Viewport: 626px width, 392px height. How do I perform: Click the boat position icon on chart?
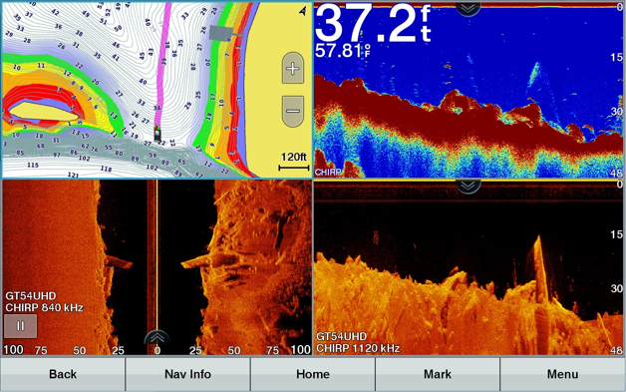(158, 134)
